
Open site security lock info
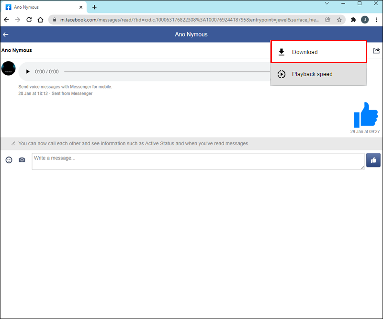55,20
